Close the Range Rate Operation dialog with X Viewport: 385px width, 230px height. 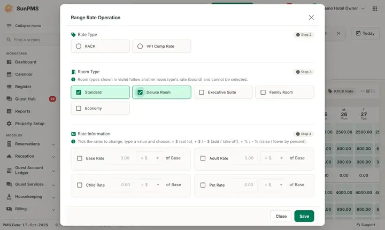pos(311,18)
